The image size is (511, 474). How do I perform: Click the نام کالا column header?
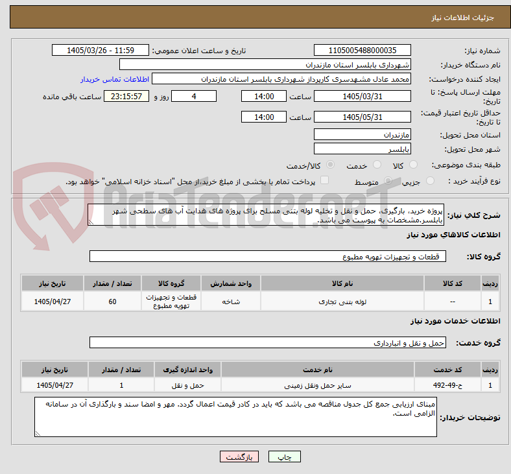pyautogui.click(x=342, y=283)
